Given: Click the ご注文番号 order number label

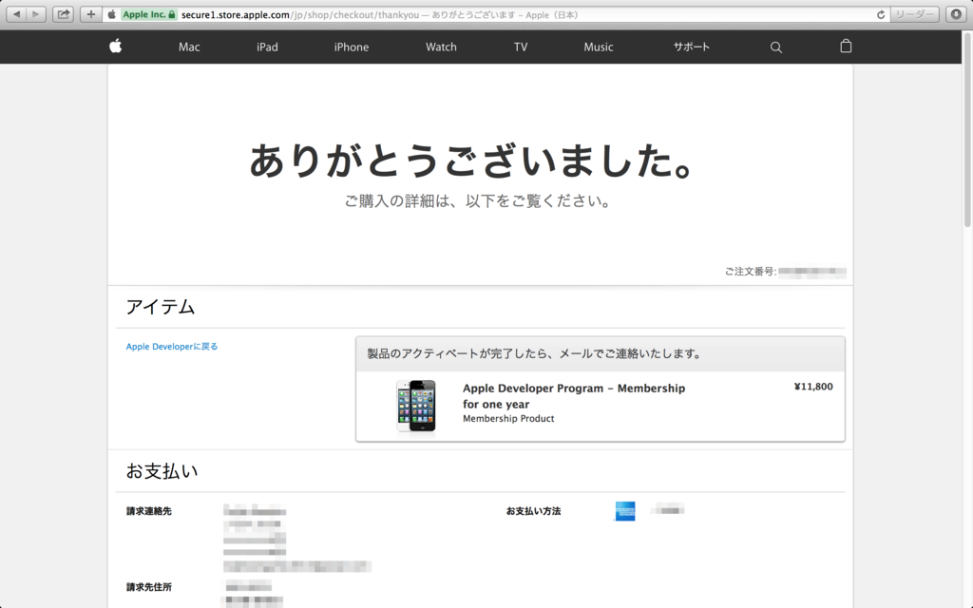Looking at the screenshot, I should pyautogui.click(x=751, y=271).
